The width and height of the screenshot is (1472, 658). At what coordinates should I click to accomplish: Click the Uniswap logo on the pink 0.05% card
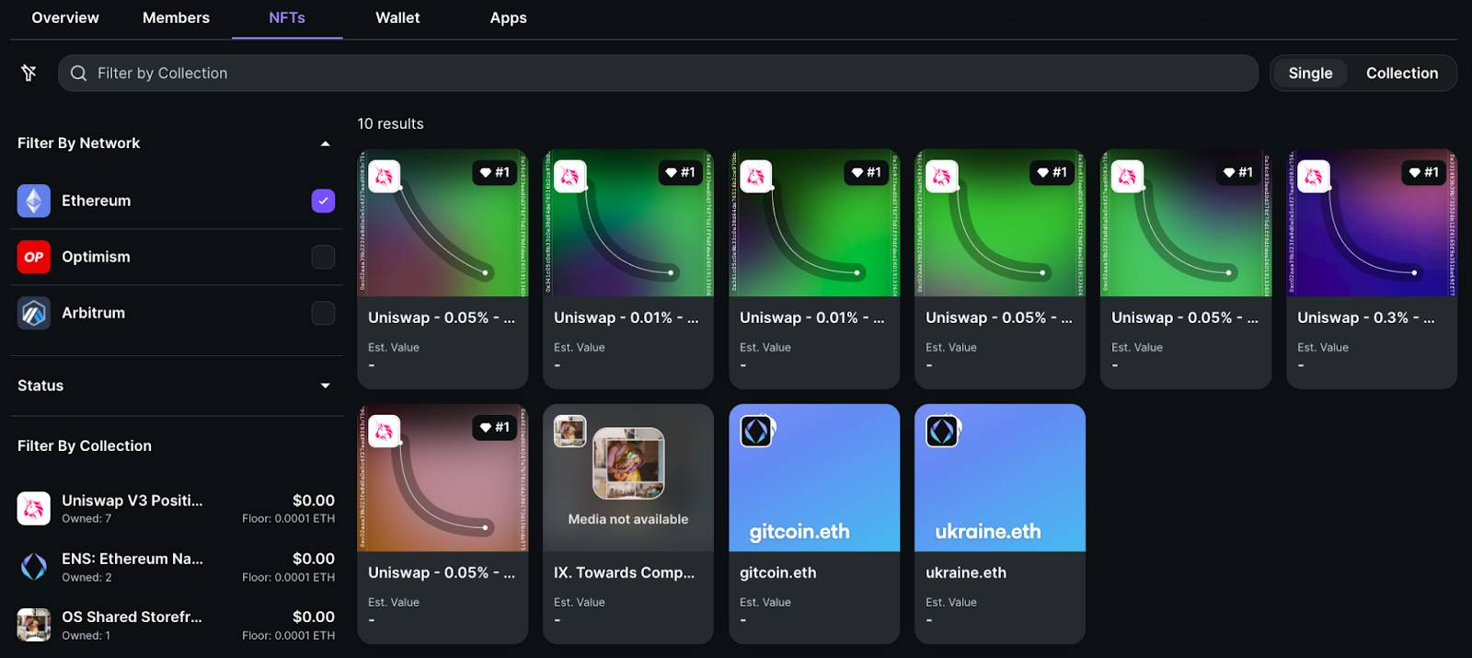point(385,431)
